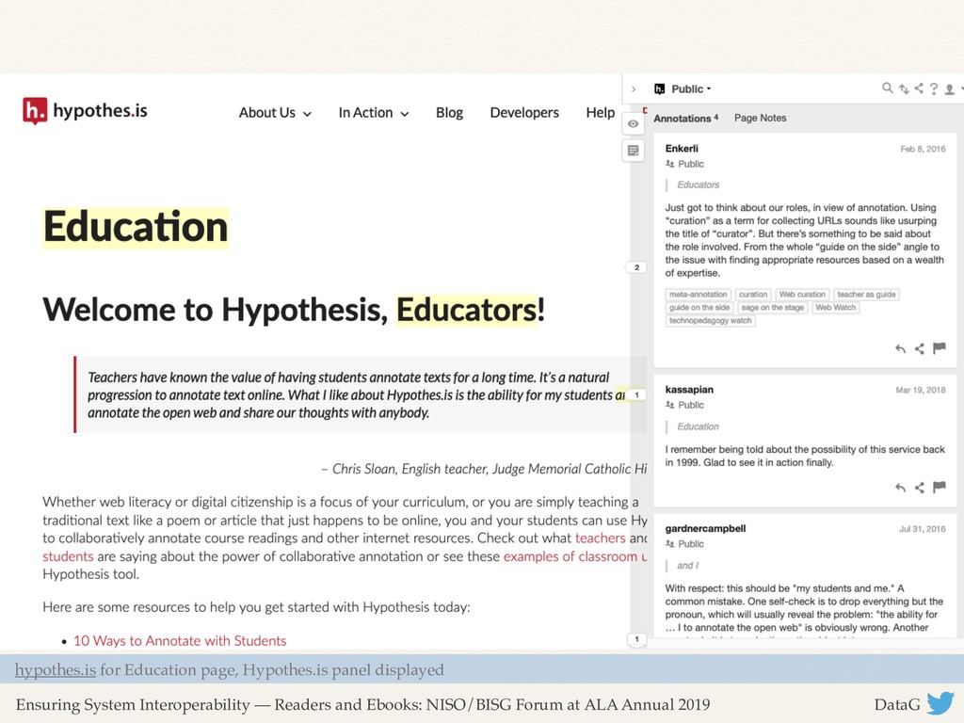Collapse the Hypothesis sidebar with the arrow
This screenshot has width=964, height=723.
[x=634, y=89]
